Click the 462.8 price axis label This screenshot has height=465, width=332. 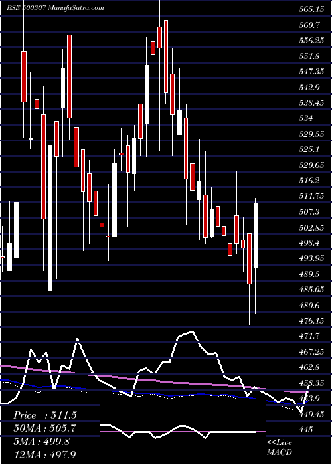309,367
